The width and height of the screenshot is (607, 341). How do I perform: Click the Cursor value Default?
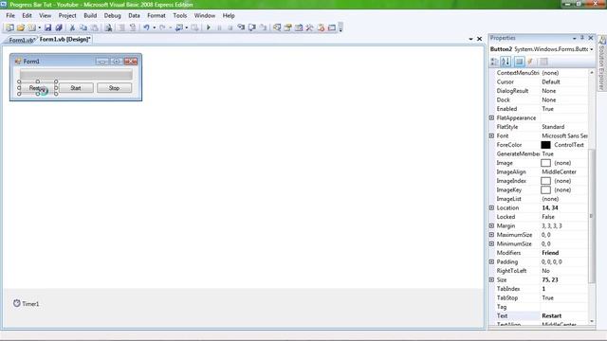[x=550, y=82]
